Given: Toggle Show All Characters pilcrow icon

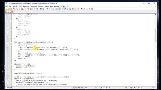Looking at the screenshot, I should pyautogui.click(x=62, y=9).
